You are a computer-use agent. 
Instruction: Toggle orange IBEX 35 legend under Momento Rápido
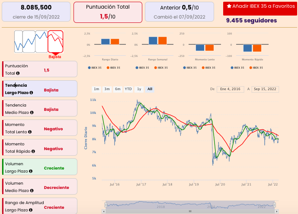pyautogui.click(x=256, y=68)
